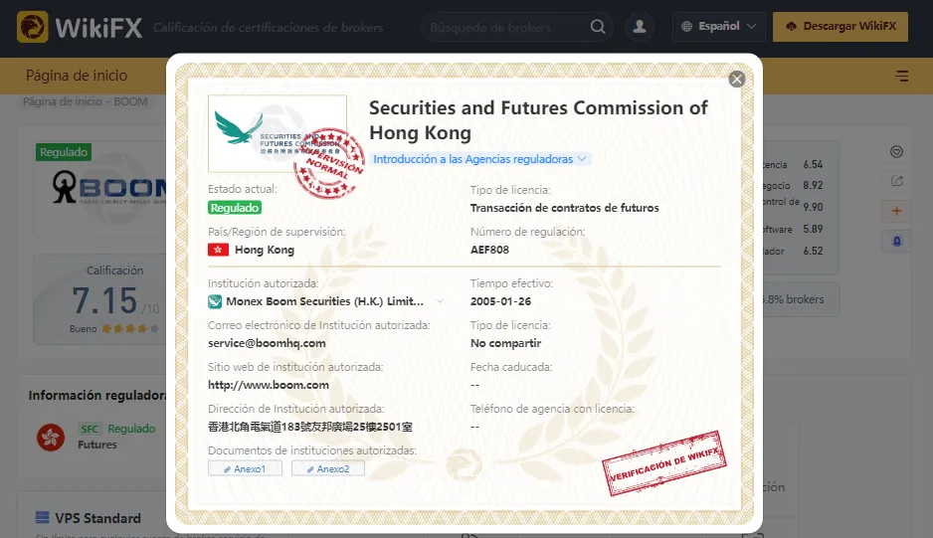Click the SFC logo thumbnail in certificate
Image resolution: width=933 pixels, height=538 pixels.
(x=278, y=133)
